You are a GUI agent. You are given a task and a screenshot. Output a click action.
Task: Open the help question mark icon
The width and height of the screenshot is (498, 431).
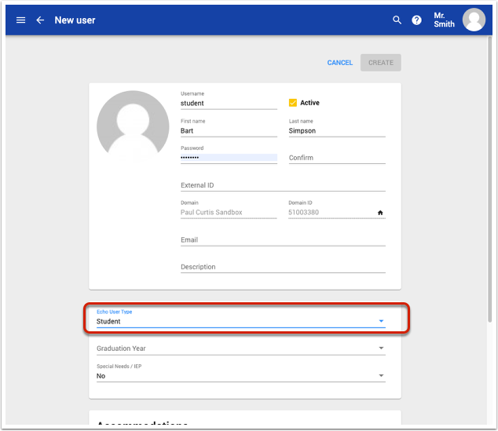coord(417,20)
